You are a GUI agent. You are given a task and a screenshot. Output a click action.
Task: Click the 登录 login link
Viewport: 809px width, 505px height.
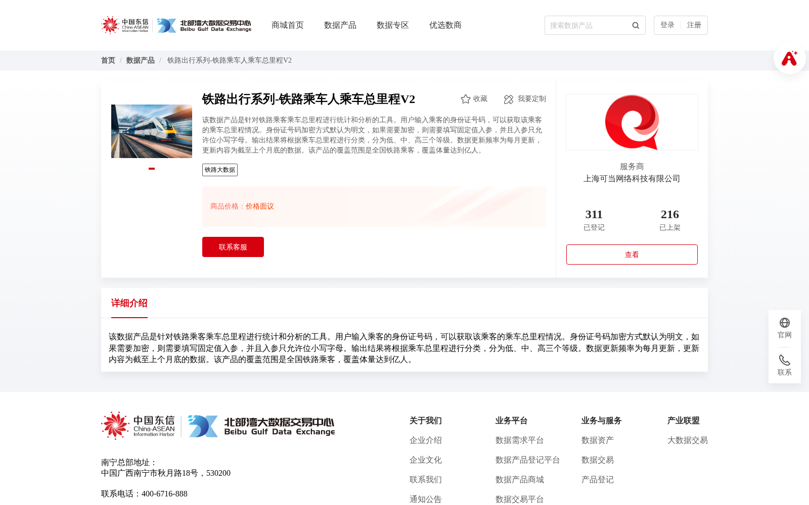click(667, 25)
